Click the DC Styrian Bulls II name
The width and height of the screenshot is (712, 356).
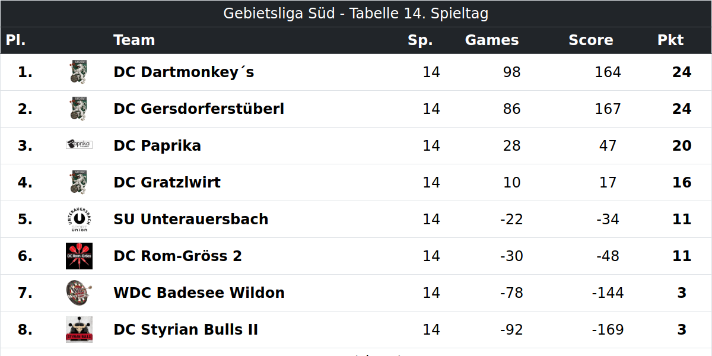tap(186, 329)
